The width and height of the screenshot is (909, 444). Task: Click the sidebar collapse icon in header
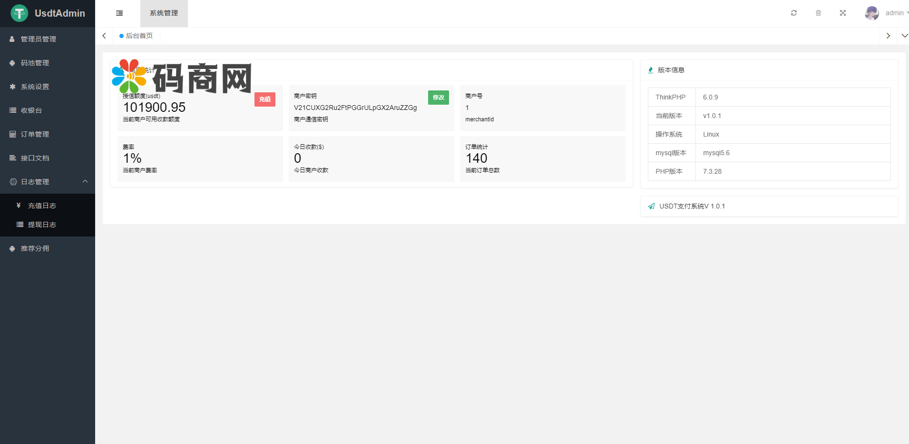tap(119, 13)
